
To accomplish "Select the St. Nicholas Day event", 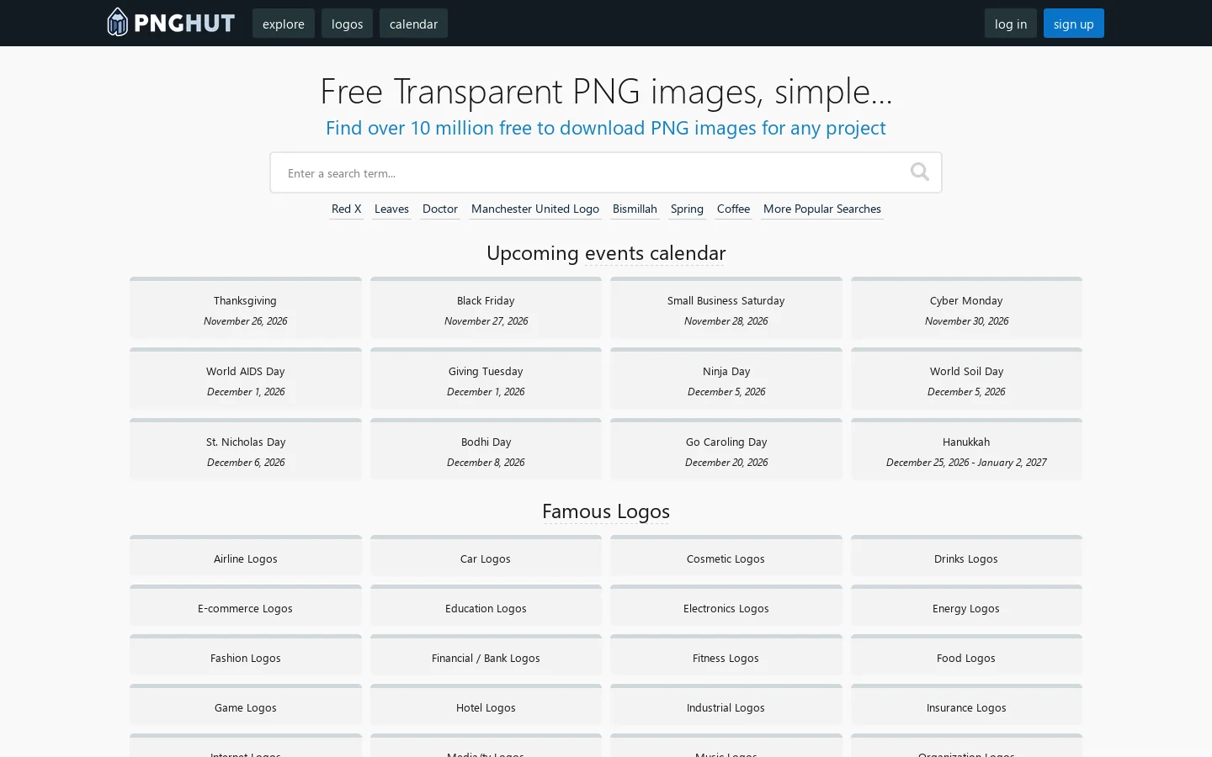I will point(246,449).
